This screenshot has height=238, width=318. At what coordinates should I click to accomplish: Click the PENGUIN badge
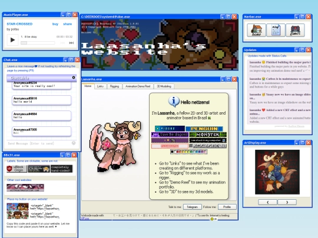[204, 129]
